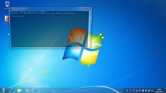
Task: Maximize the Eingabeaufforderung window
Action: pos(84,8)
